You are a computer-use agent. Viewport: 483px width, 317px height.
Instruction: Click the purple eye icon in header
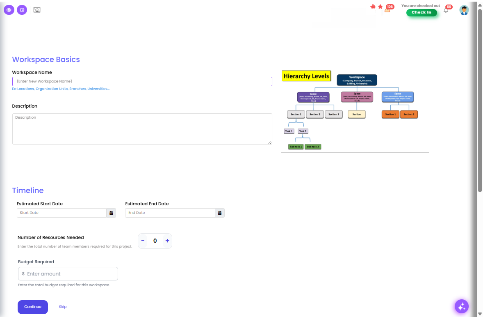9,10
